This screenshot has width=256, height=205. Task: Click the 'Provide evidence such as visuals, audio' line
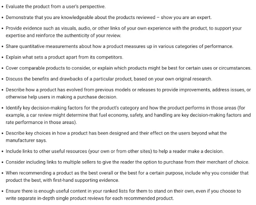pos(123,28)
